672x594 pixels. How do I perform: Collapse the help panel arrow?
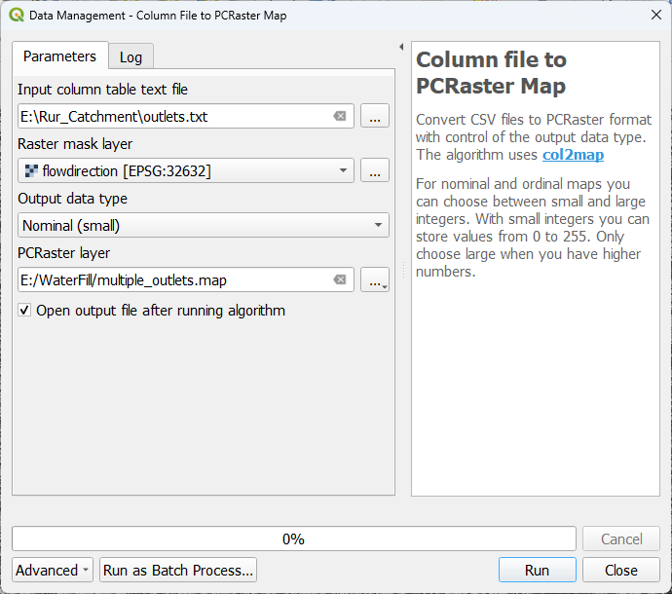(401, 47)
